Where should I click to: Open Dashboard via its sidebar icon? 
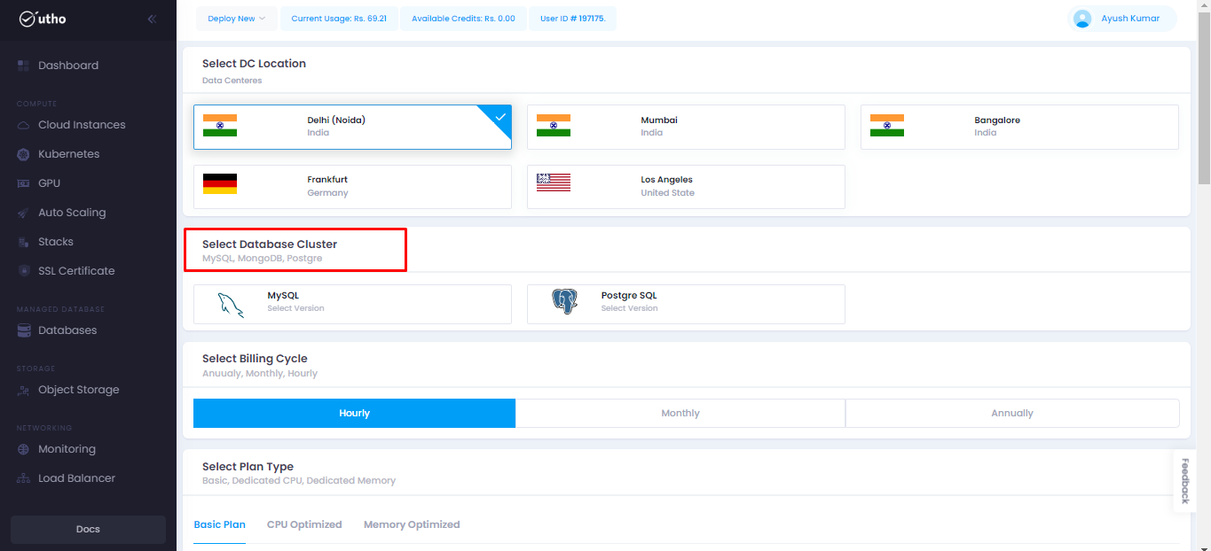(x=23, y=66)
